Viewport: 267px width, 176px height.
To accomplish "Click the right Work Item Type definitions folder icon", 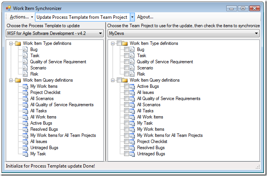I will pos(124,43).
